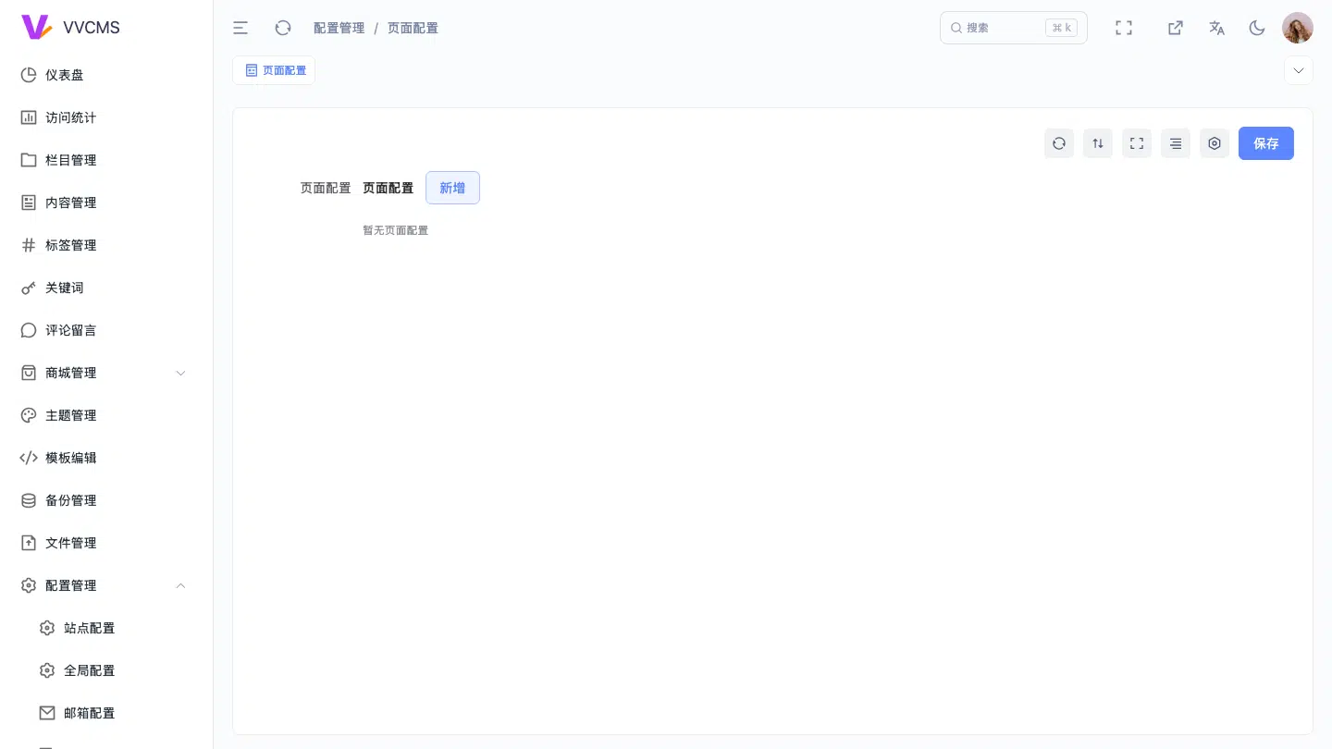Click the 关键词 key icon
The image size is (1332, 749).
pos(29,288)
